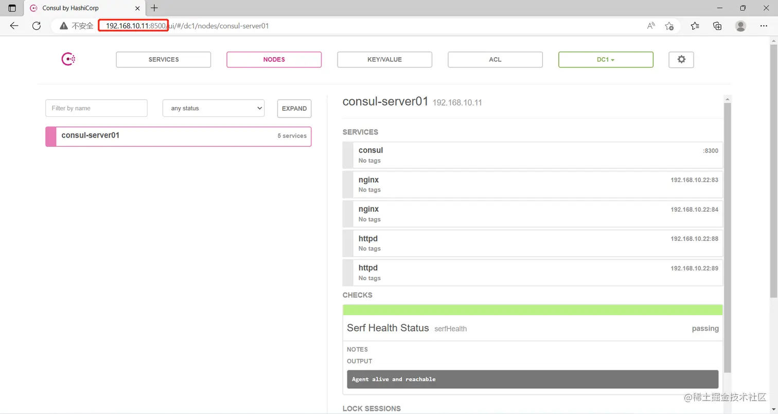Viewport: 778px width, 414px height.
Task: Switch to the SERVICES section
Action: pyautogui.click(x=164, y=60)
